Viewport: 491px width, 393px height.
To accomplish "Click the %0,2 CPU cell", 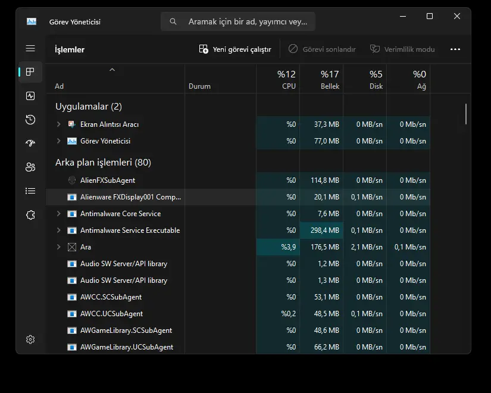I will [x=278, y=314].
